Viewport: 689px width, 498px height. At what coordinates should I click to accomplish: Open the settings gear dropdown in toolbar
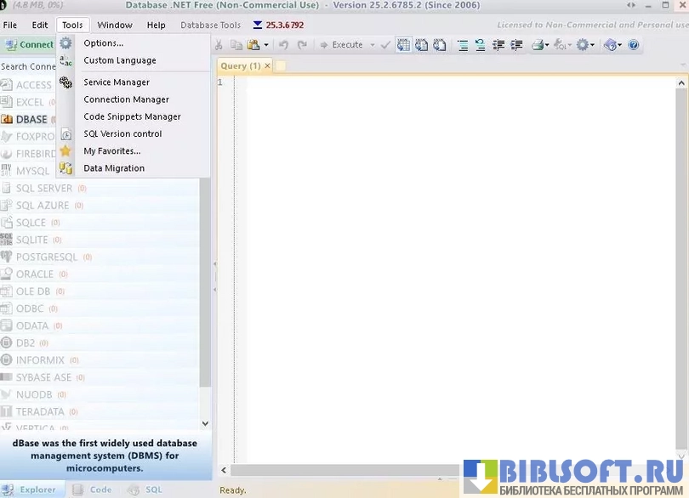pos(593,45)
